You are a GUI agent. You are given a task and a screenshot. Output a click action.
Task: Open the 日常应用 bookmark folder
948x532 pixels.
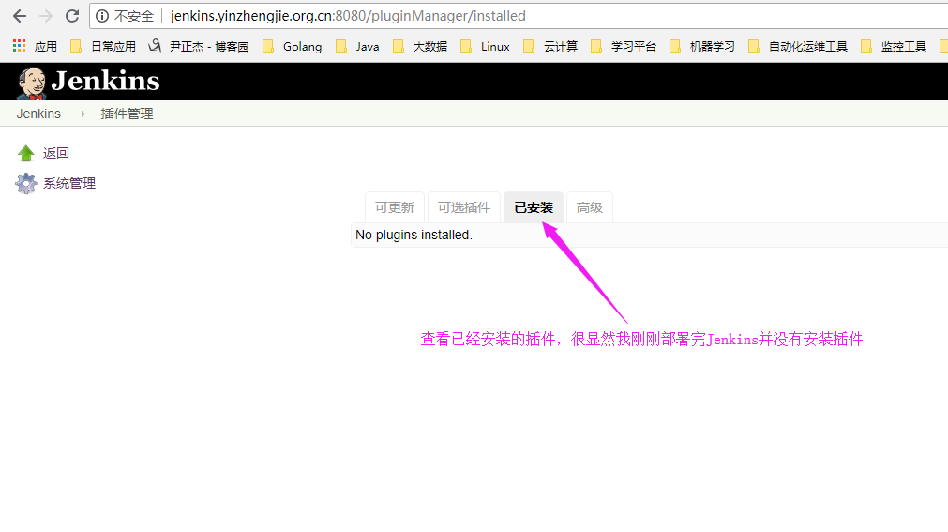(x=103, y=47)
